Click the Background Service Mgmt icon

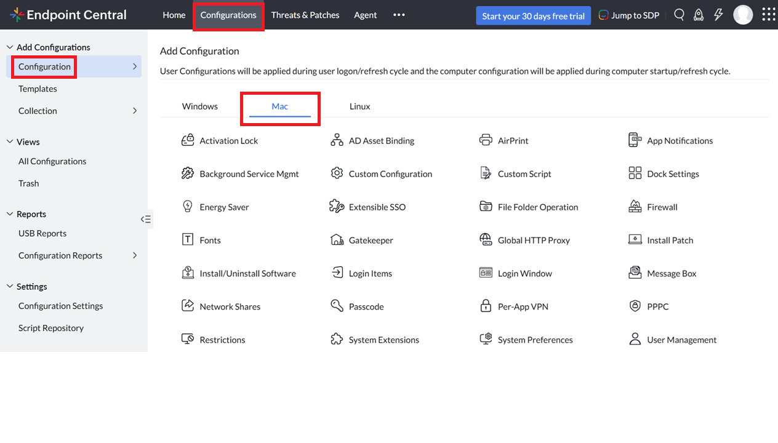pos(188,174)
